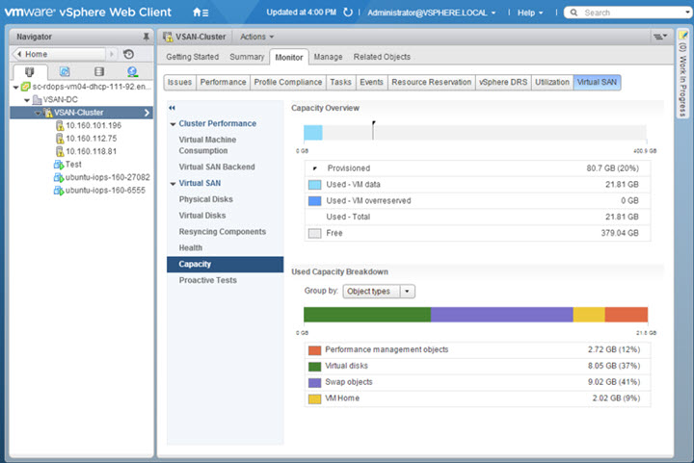Open the Tasks sub-tab

pos(341,82)
